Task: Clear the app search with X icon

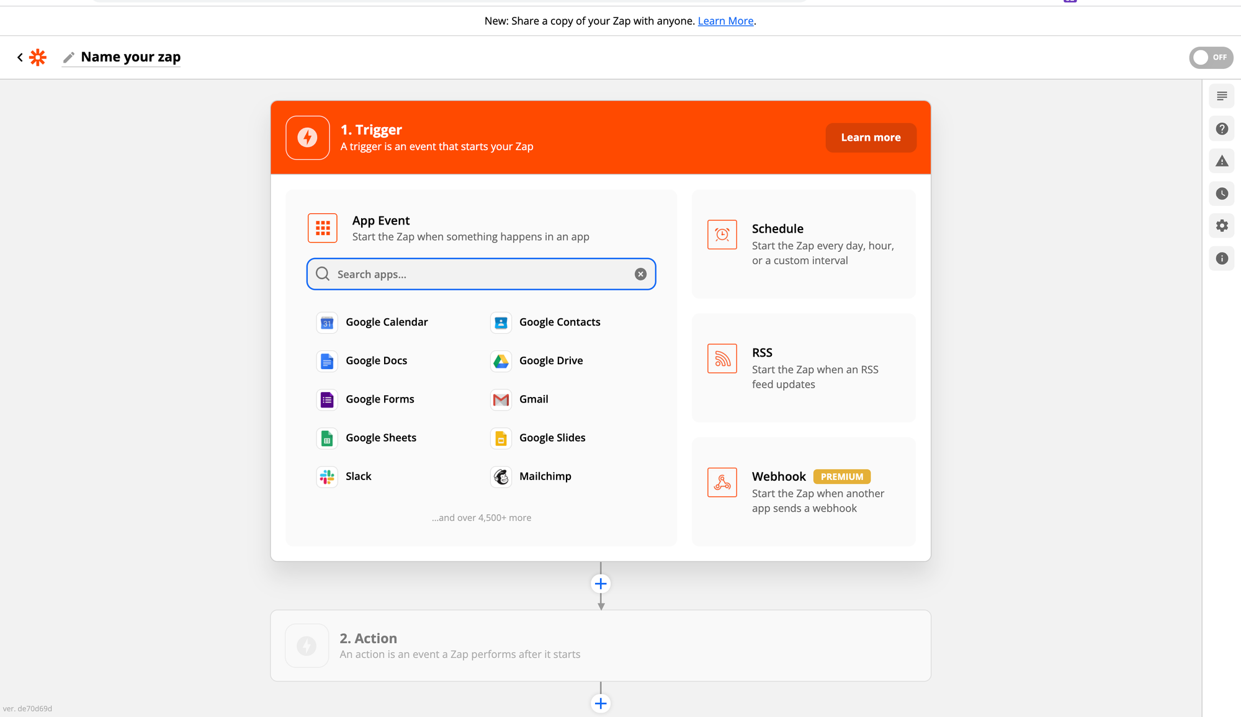Action: (641, 274)
